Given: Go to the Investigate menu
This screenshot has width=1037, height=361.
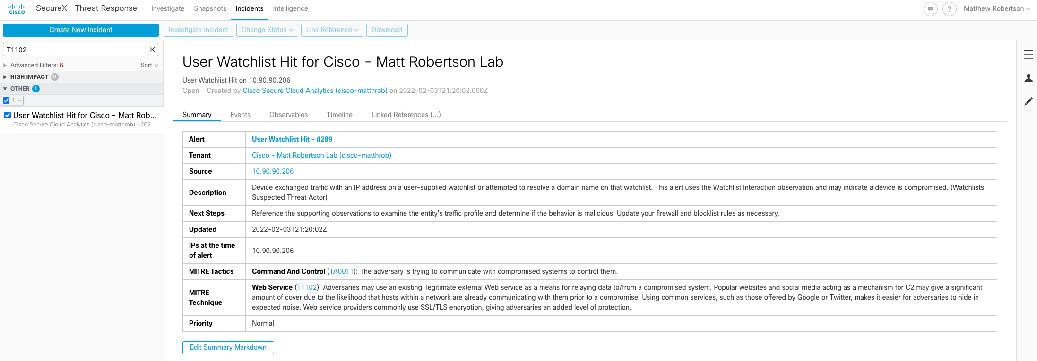Looking at the screenshot, I should pyautogui.click(x=168, y=8).
